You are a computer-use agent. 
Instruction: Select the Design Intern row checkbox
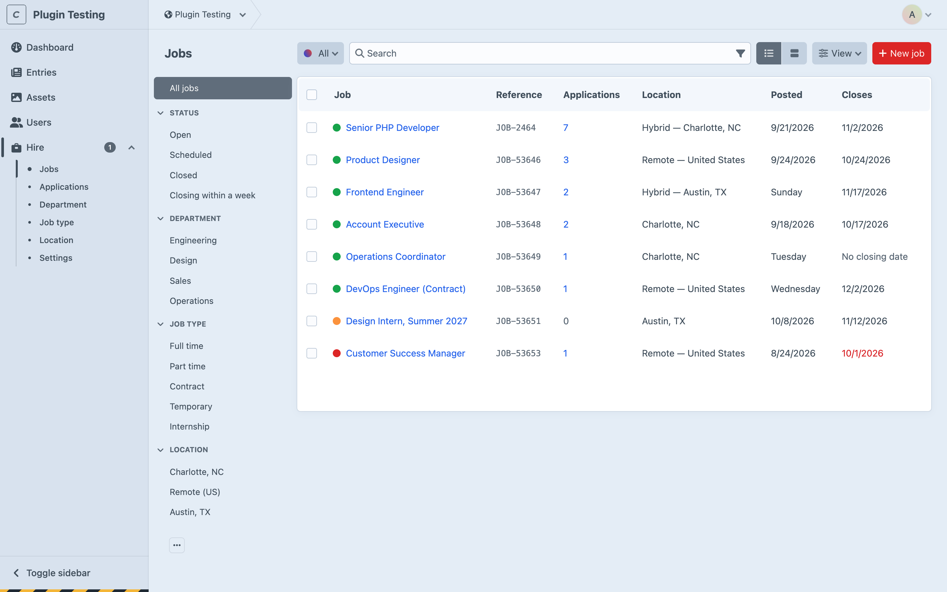[x=311, y=321]
